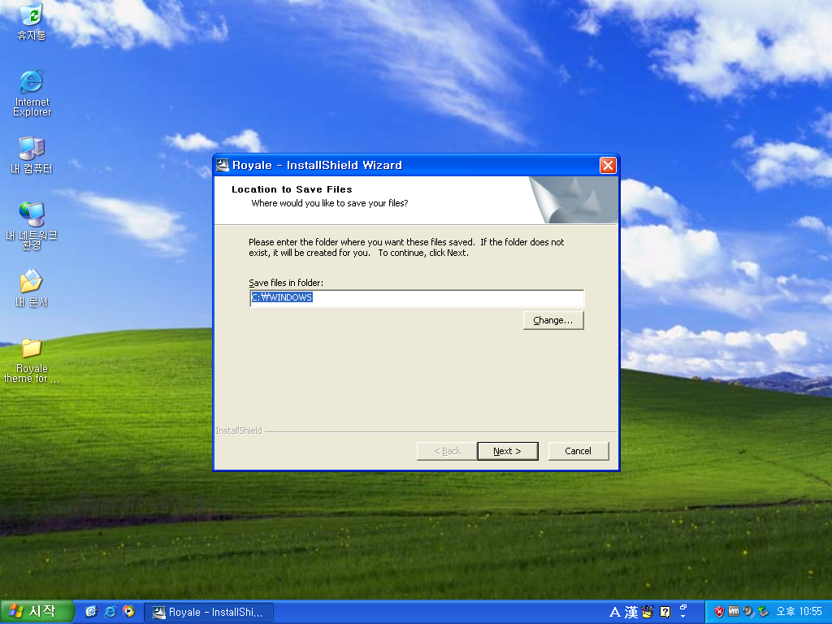
Task: Launch Windows Media Player from Quick Launch
Action: (x=128, y=612)
